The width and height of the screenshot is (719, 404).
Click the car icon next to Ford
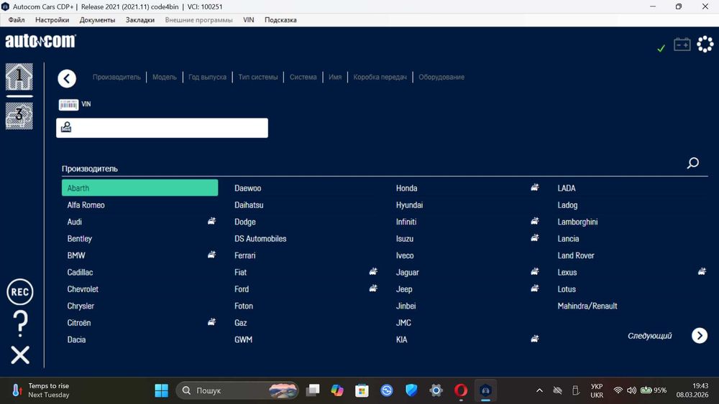point(373,288)
